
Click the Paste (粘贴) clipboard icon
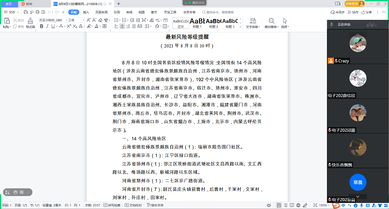pos(6,21)
